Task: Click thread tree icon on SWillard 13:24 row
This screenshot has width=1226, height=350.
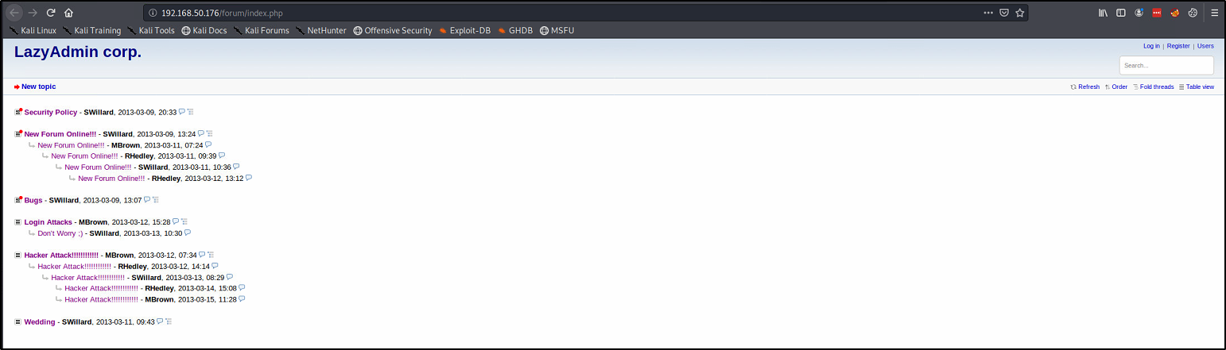Action: 209,134
